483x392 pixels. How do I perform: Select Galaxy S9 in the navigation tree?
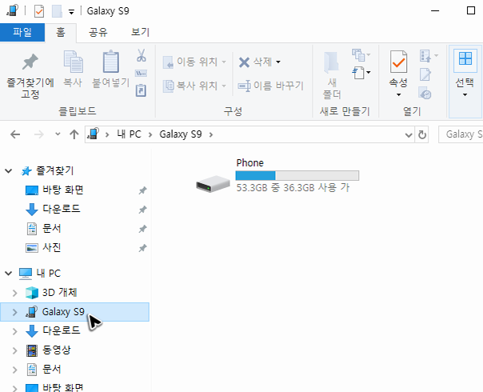(63, 312)
